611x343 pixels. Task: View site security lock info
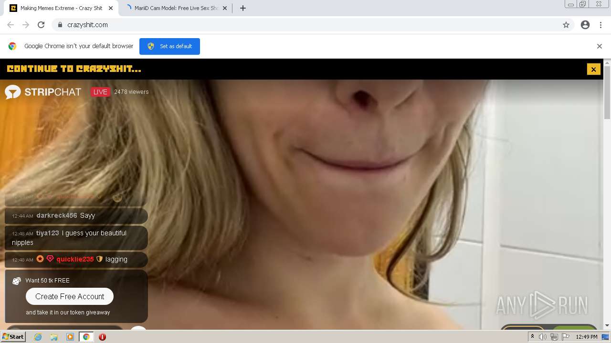click(x=60, y=25)
